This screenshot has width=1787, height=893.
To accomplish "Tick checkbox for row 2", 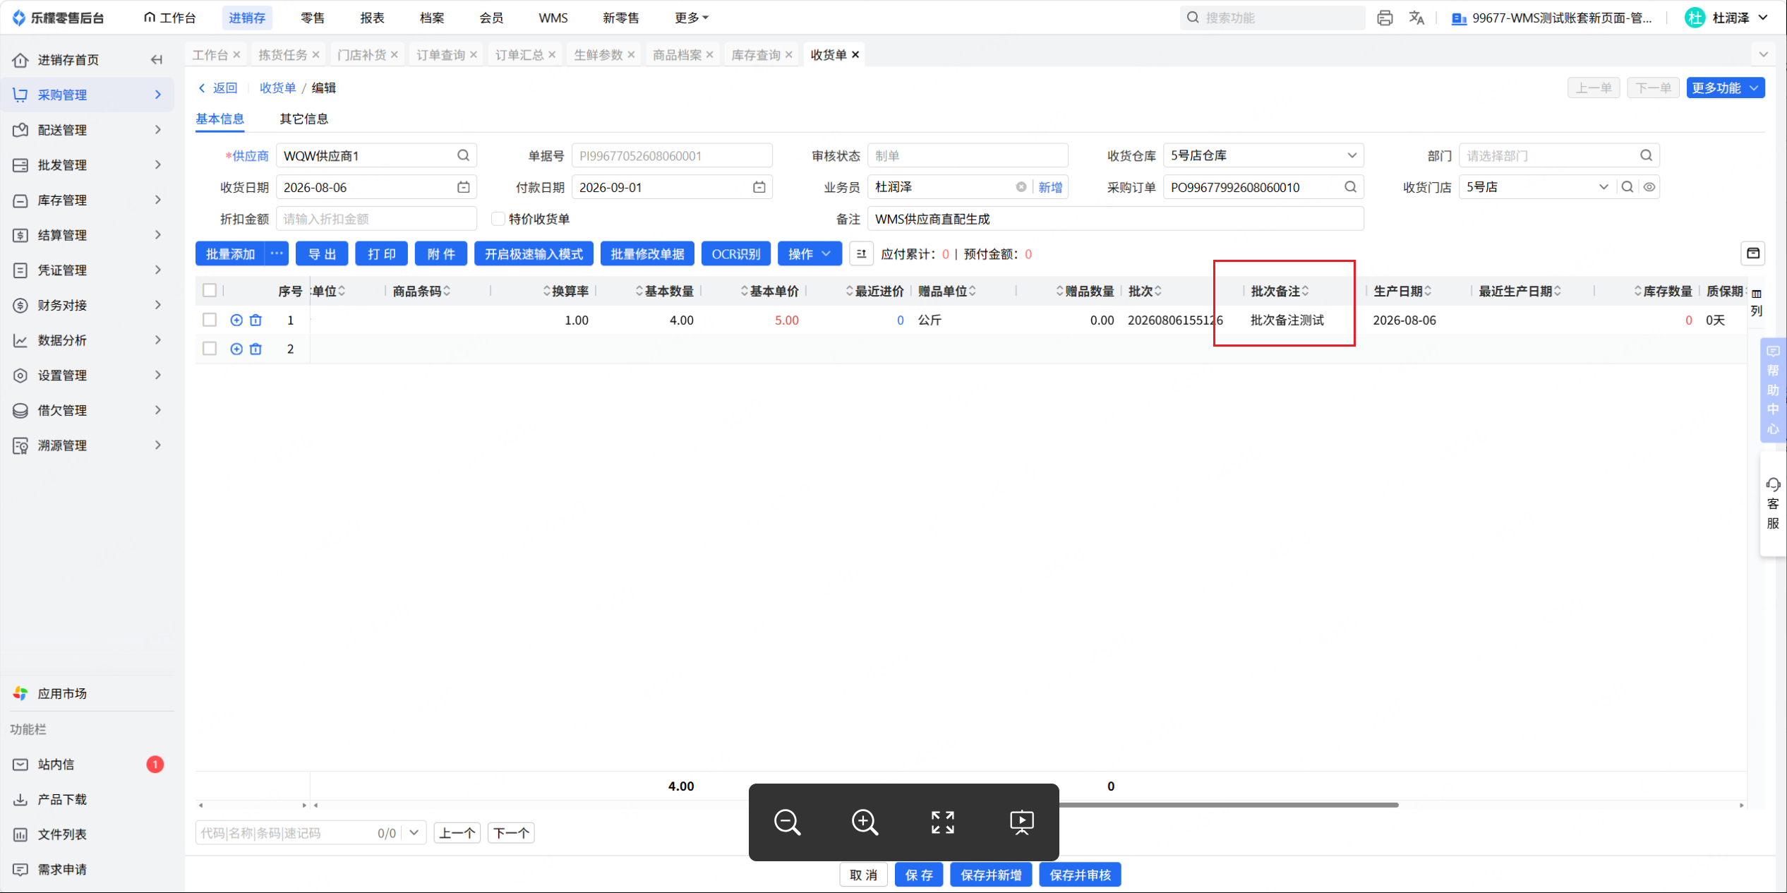I will [x=210, y=349].
